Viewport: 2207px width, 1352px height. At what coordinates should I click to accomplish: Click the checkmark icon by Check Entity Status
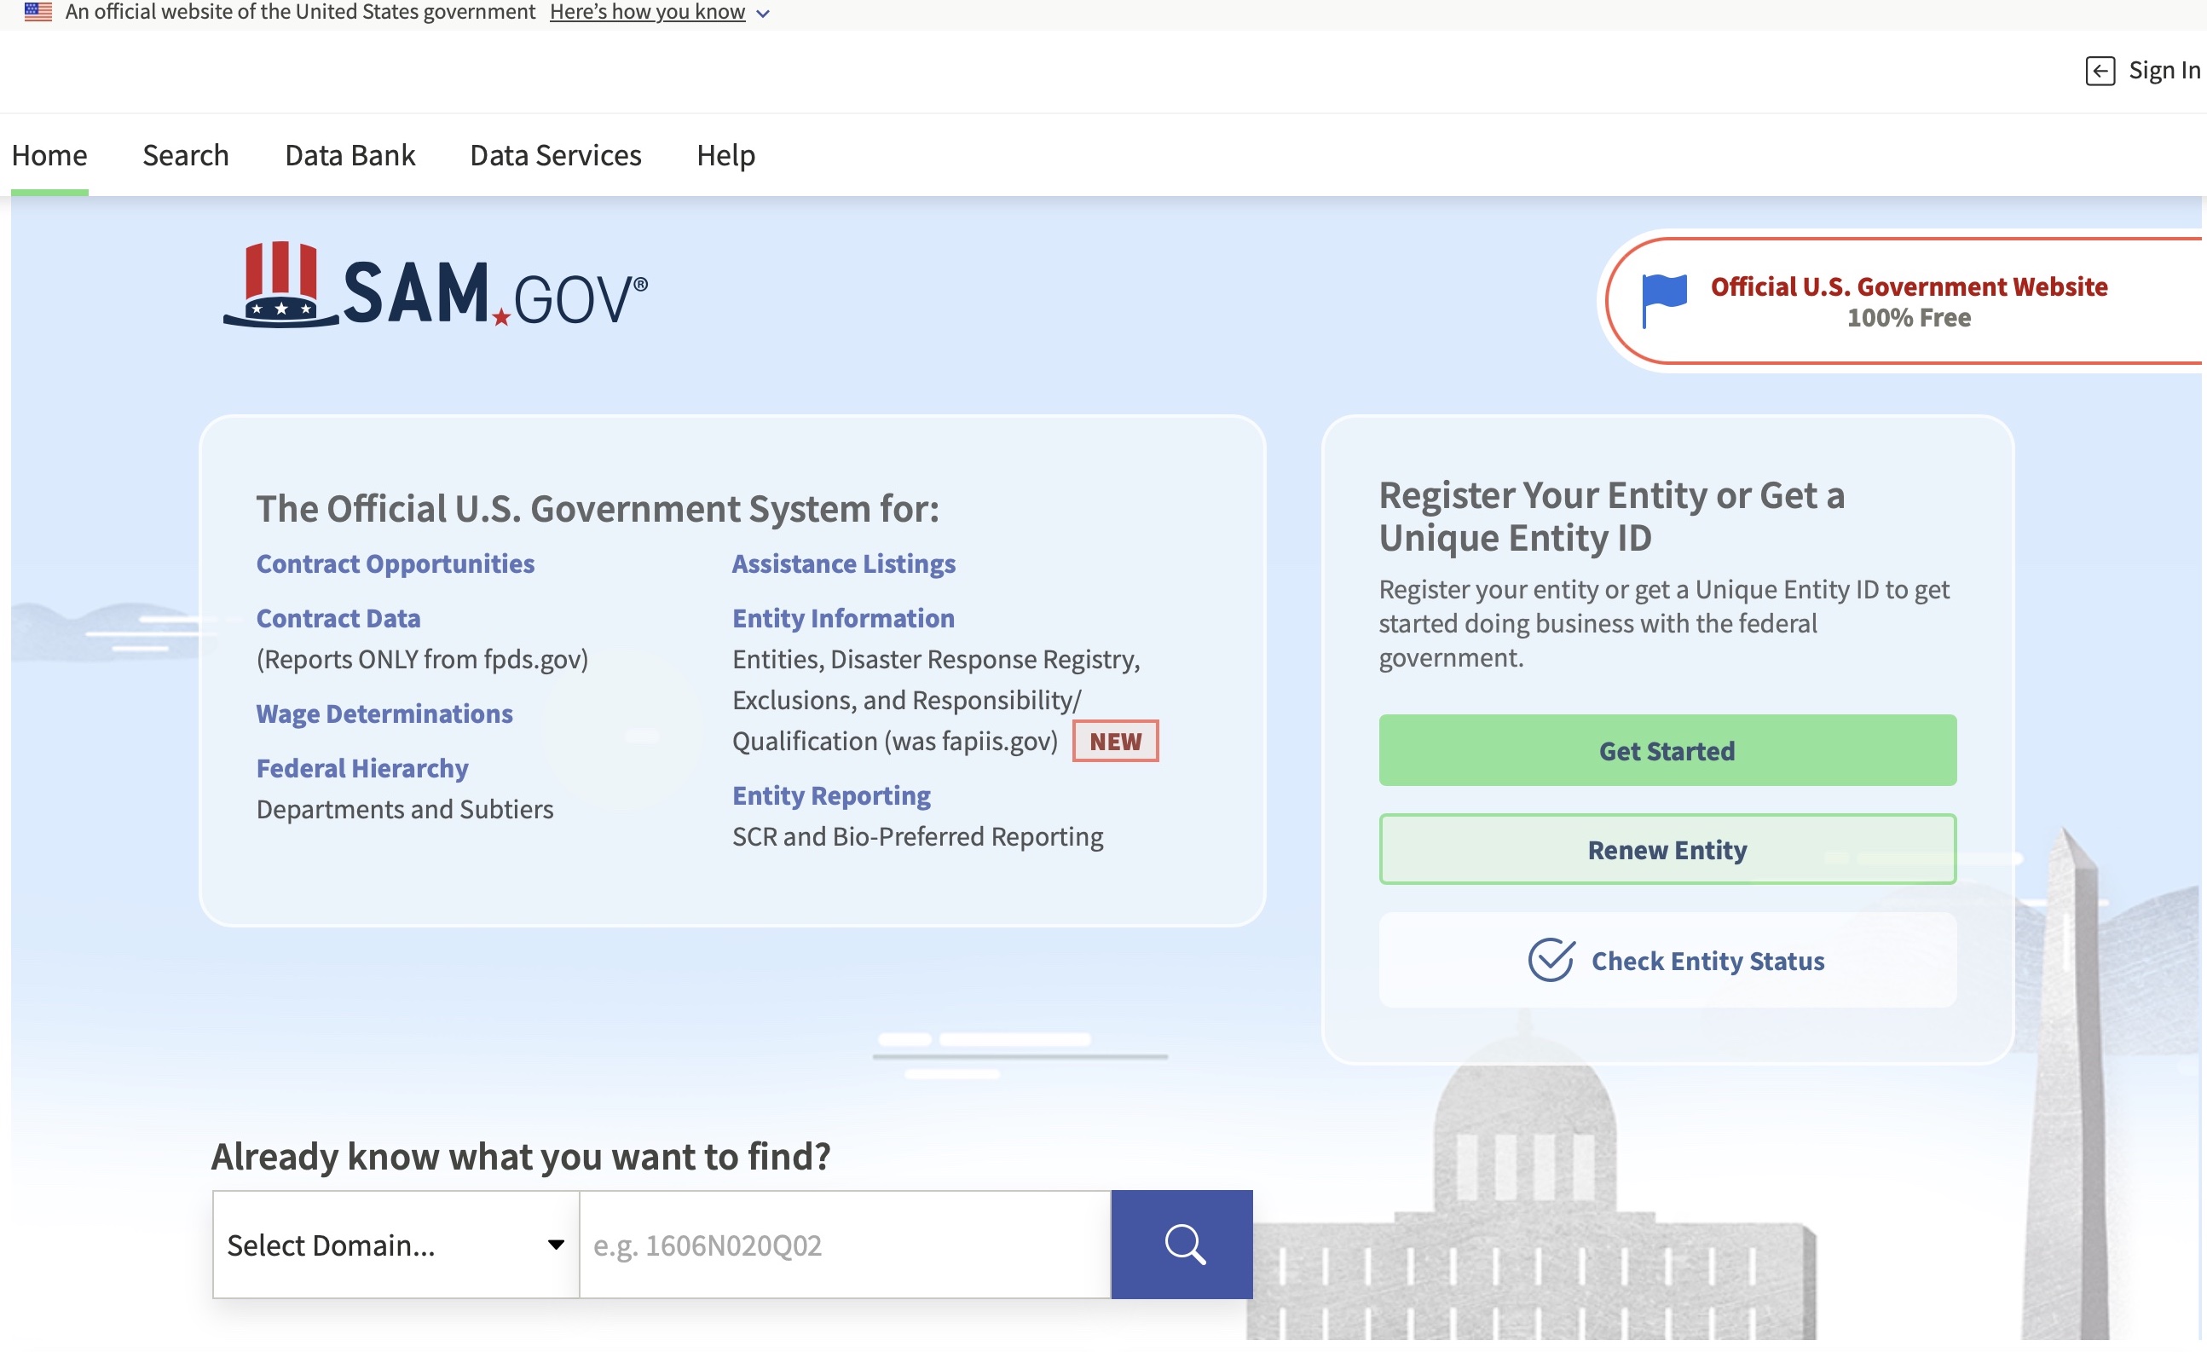pos(1551,960)
